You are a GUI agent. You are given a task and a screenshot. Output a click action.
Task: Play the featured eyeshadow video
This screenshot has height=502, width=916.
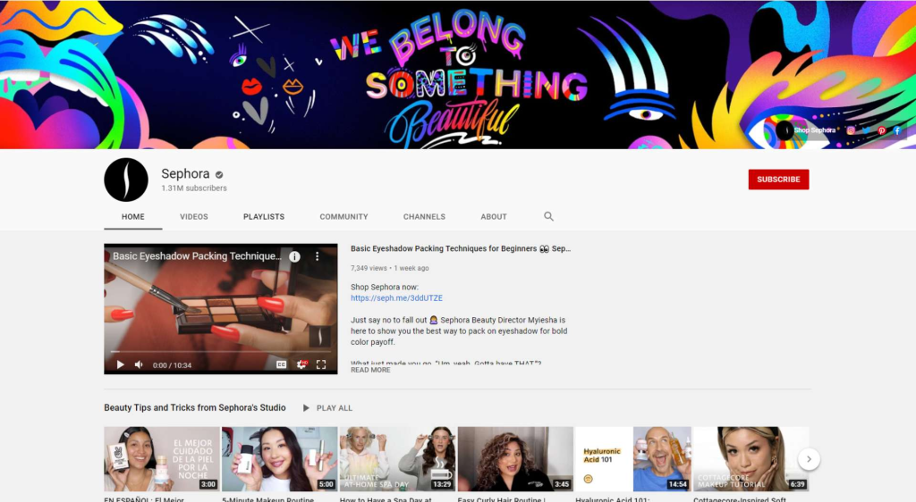(121, 365)
